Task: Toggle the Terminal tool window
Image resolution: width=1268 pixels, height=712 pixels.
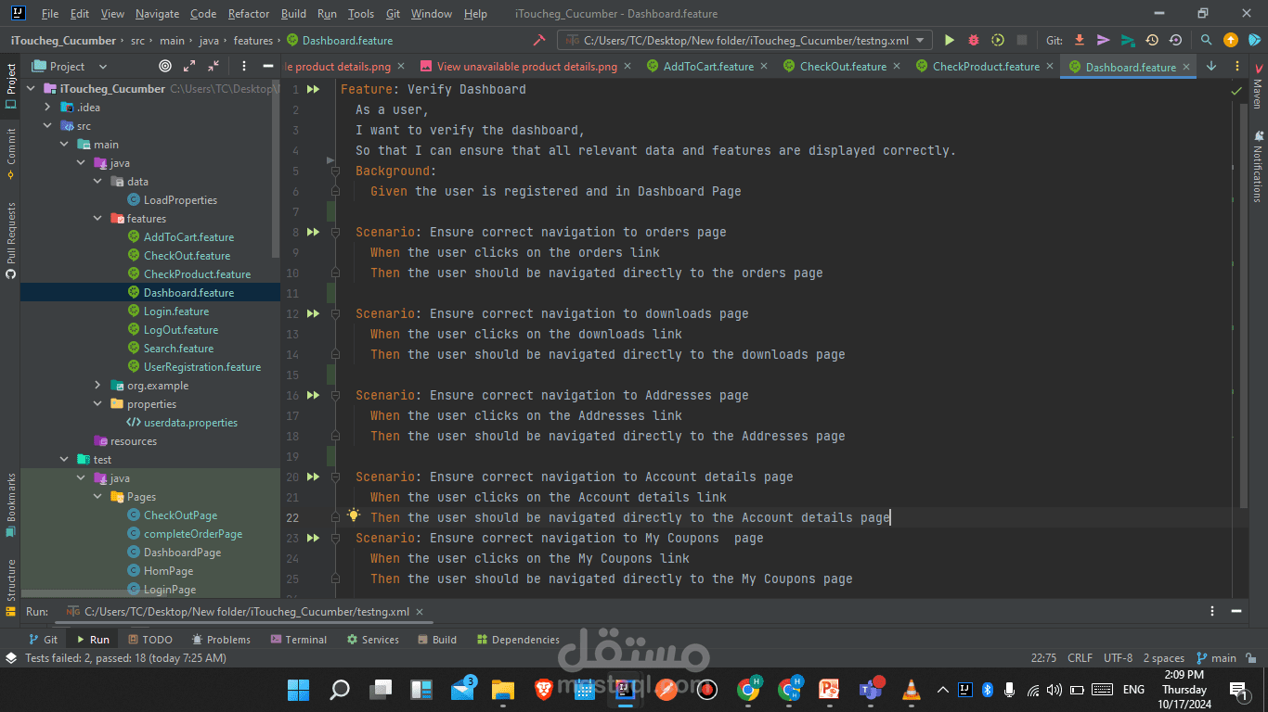Action: coord(298,640)
